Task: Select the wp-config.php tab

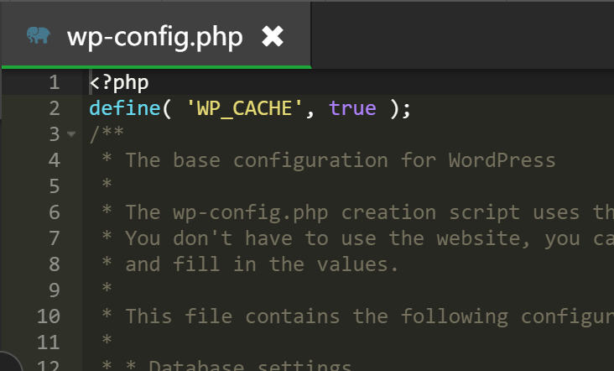Action: [154, 36]
